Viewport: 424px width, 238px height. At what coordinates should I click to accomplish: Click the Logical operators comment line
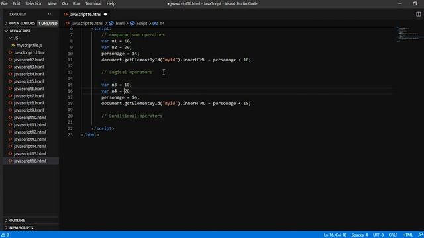click(x=127, y=72)
